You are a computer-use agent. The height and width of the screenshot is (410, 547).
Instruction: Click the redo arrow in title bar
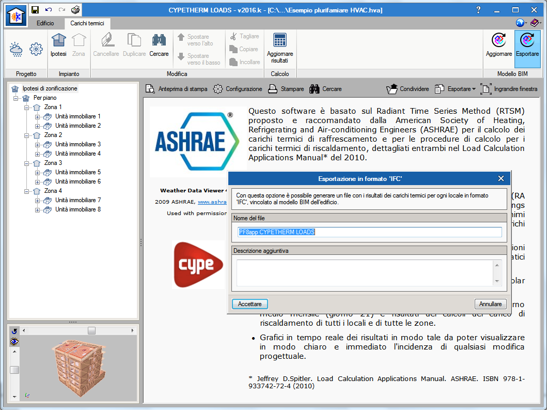[62, 10]
